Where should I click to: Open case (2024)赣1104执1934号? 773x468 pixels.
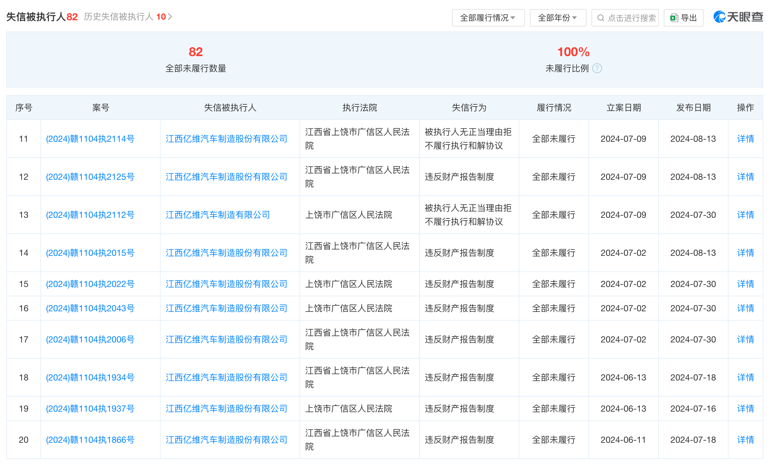(90, 377)
